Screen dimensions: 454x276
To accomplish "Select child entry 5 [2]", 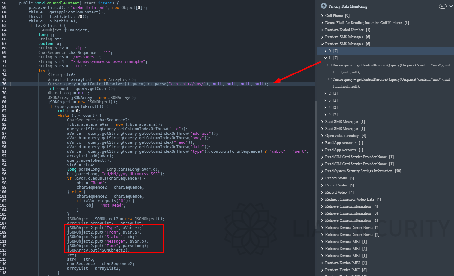I will click(333, 115).
